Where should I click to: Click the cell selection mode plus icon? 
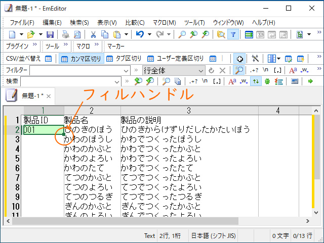(239, 59)
